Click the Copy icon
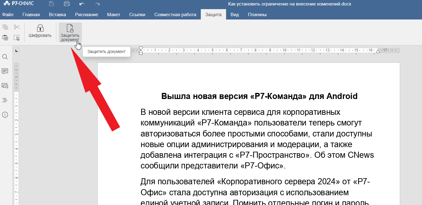The height and width of the screenshot is (205, 422). click(x=5, y=27)
